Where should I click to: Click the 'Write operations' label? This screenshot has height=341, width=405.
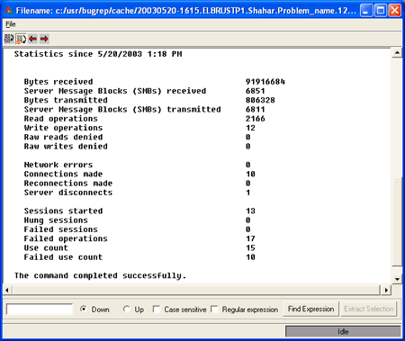pyautogui.click(x=63, y=128)
